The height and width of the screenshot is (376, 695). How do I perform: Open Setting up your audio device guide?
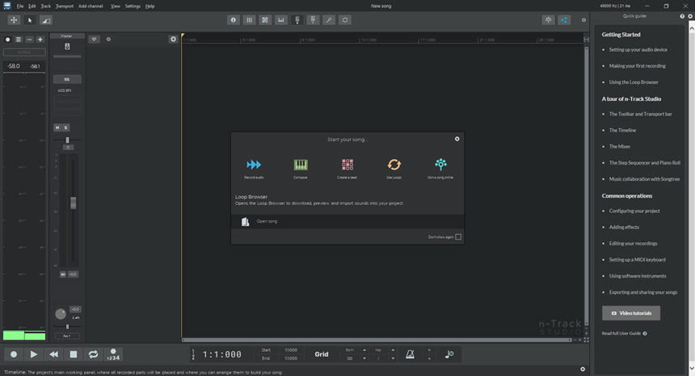638,49
